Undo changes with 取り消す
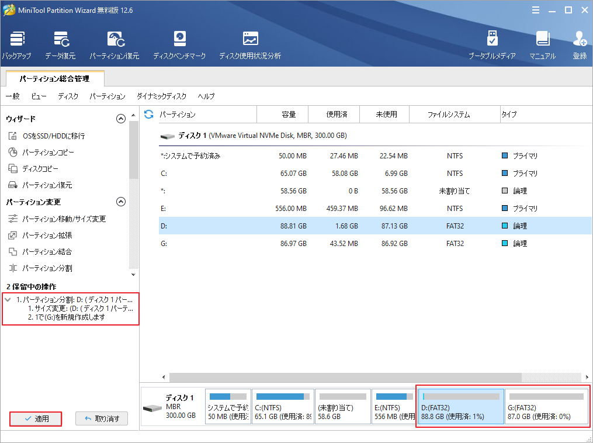593x443 pixels. [x=101, y=418]
